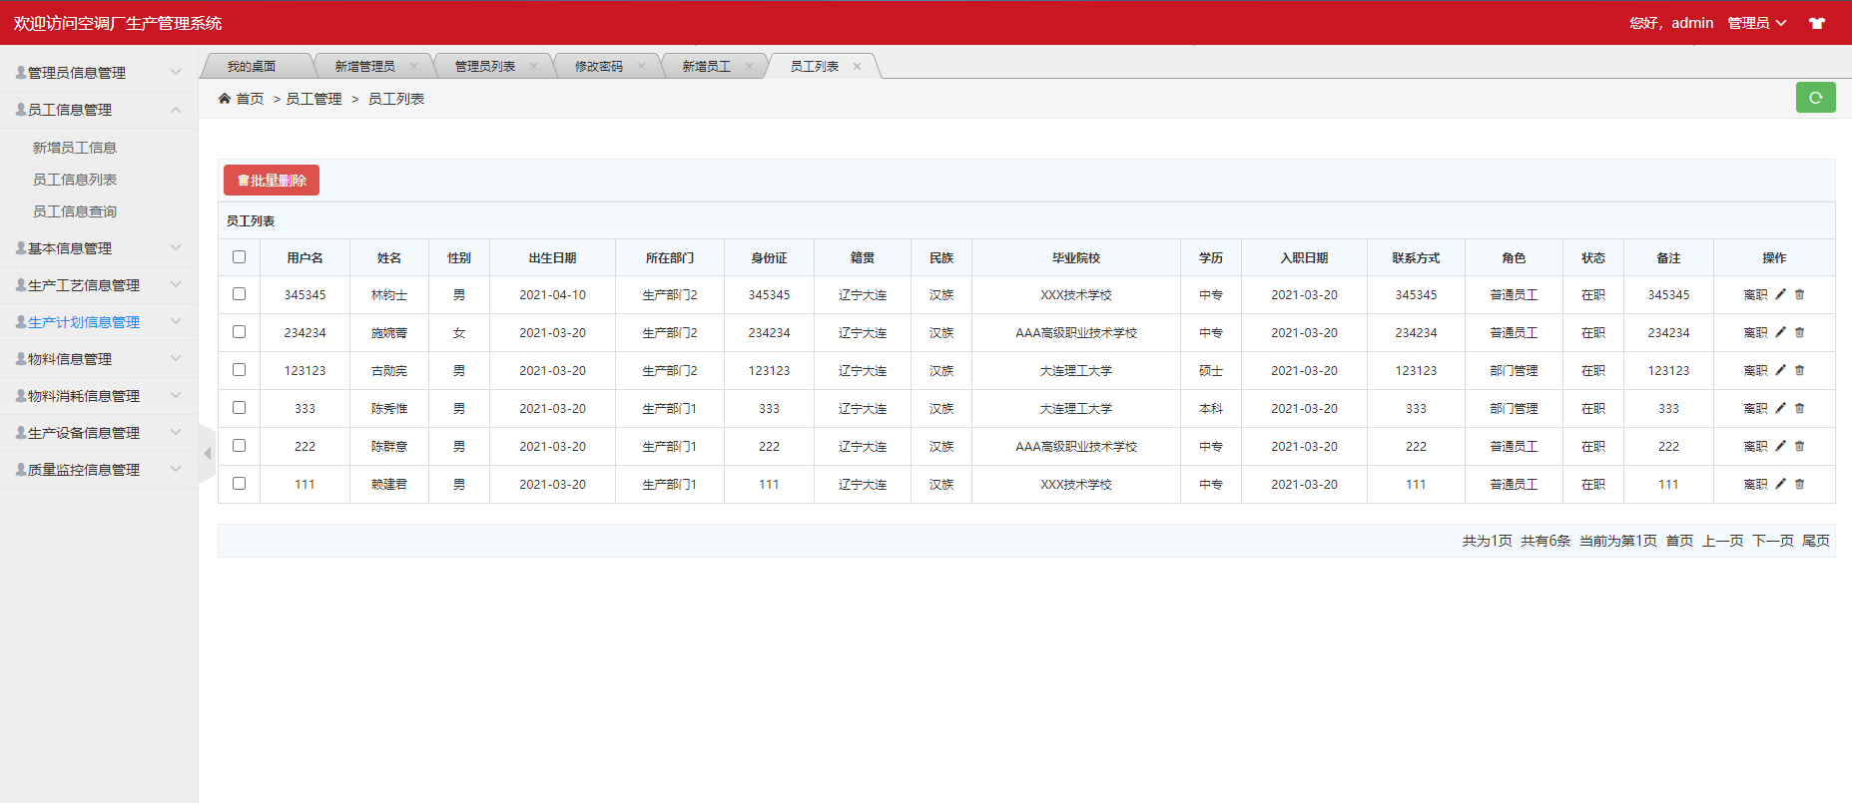The image size is (1852, 803).
Task: Expand 物料消耗信息管理 sidebar menu
Action: 99,396
